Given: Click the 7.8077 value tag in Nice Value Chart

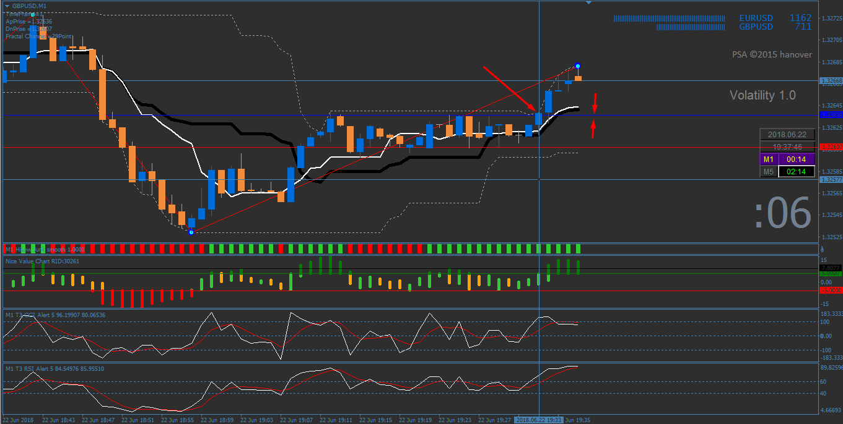Looking at the screenshot, I should [830, 268].
